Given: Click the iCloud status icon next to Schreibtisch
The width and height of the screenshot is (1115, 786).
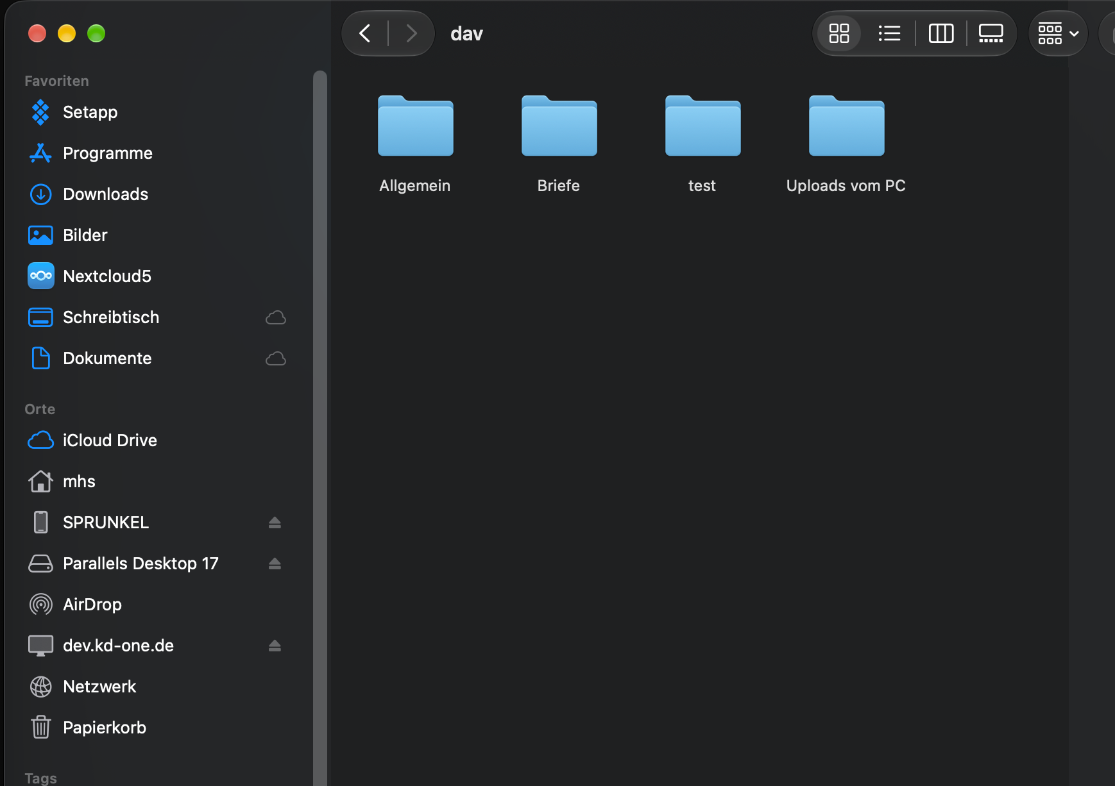Looking at the screenshot, I should click(276, 317).
